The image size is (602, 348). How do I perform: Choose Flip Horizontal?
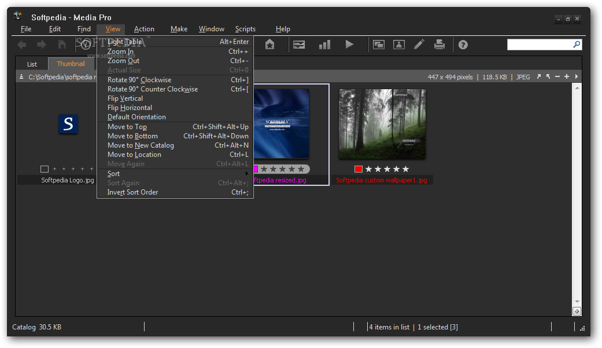[175, 108]
